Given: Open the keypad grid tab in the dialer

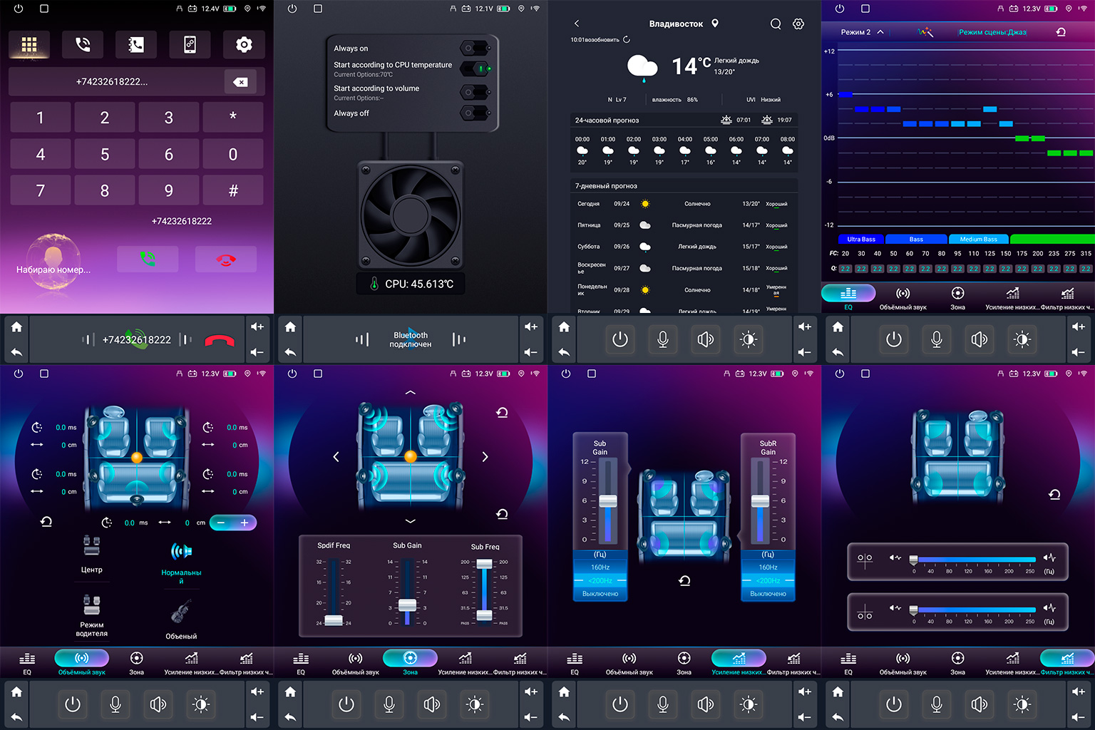Looking at the screenshot, I should click(29, 45).
